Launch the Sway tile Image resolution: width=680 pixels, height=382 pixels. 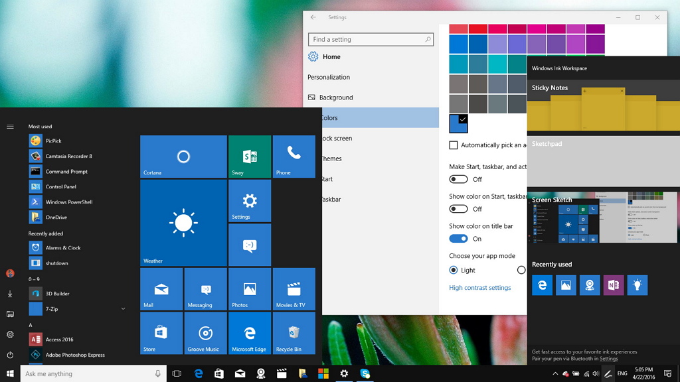(x=250, y=157)
